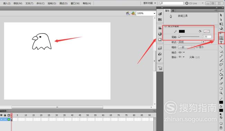225x131 pixels.
Task: Select the black arrow Selection tool
Action: (221, 15)
